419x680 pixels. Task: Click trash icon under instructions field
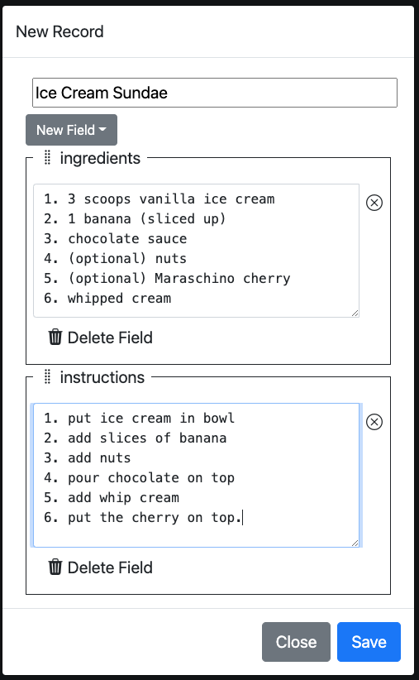point(55,567)
